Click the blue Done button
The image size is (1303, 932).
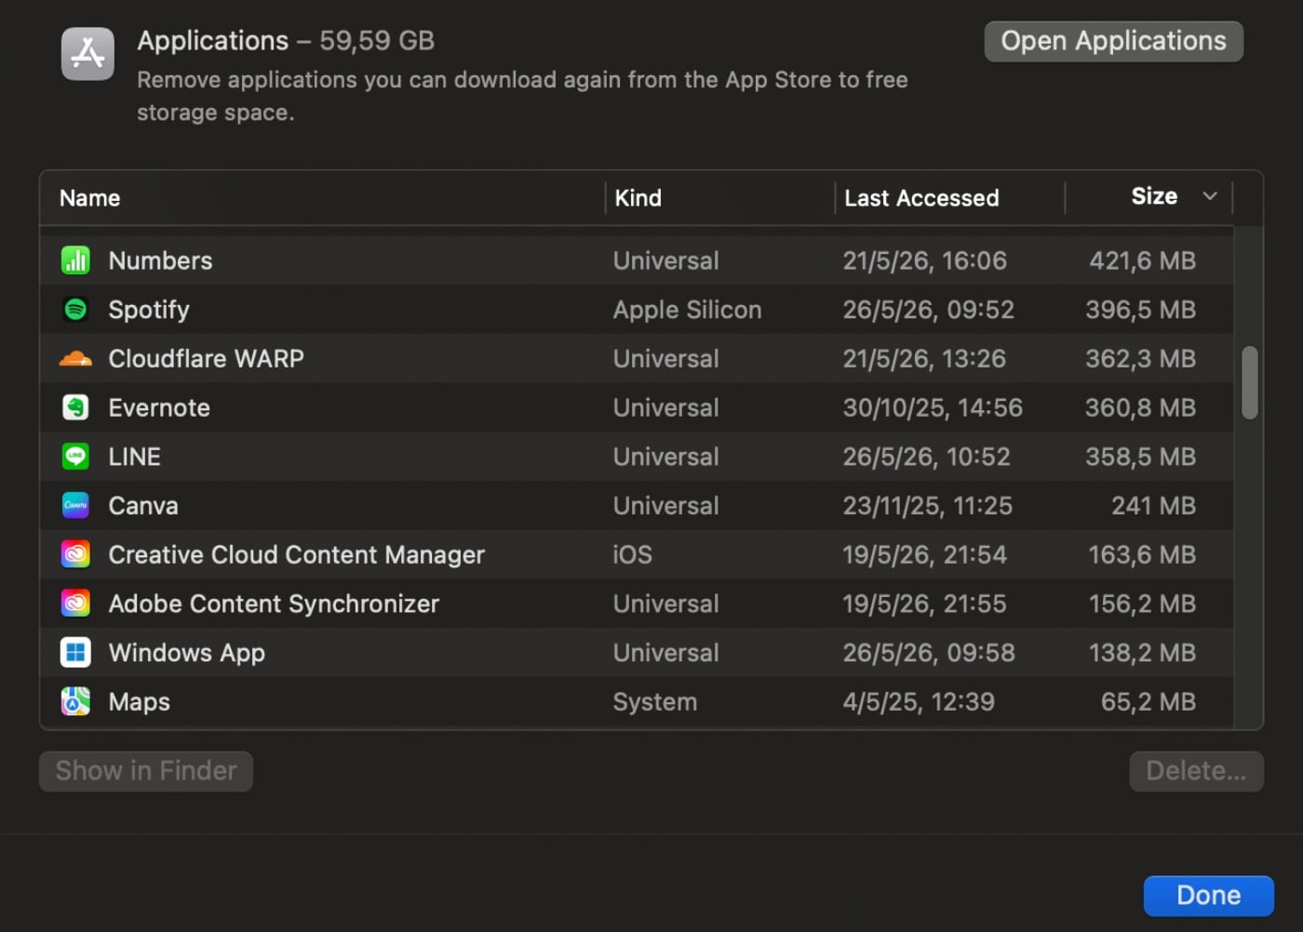[1208, 896]
